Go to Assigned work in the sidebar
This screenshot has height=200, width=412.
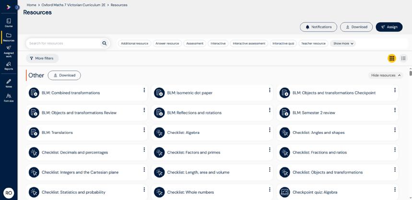coord(9,51)
